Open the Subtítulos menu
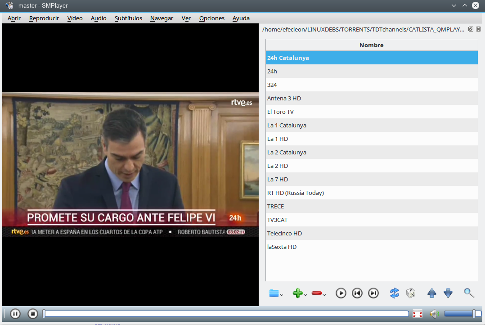The height and width of the screenshot is (325, 485). pyautogui.click(x=128, y=18)
